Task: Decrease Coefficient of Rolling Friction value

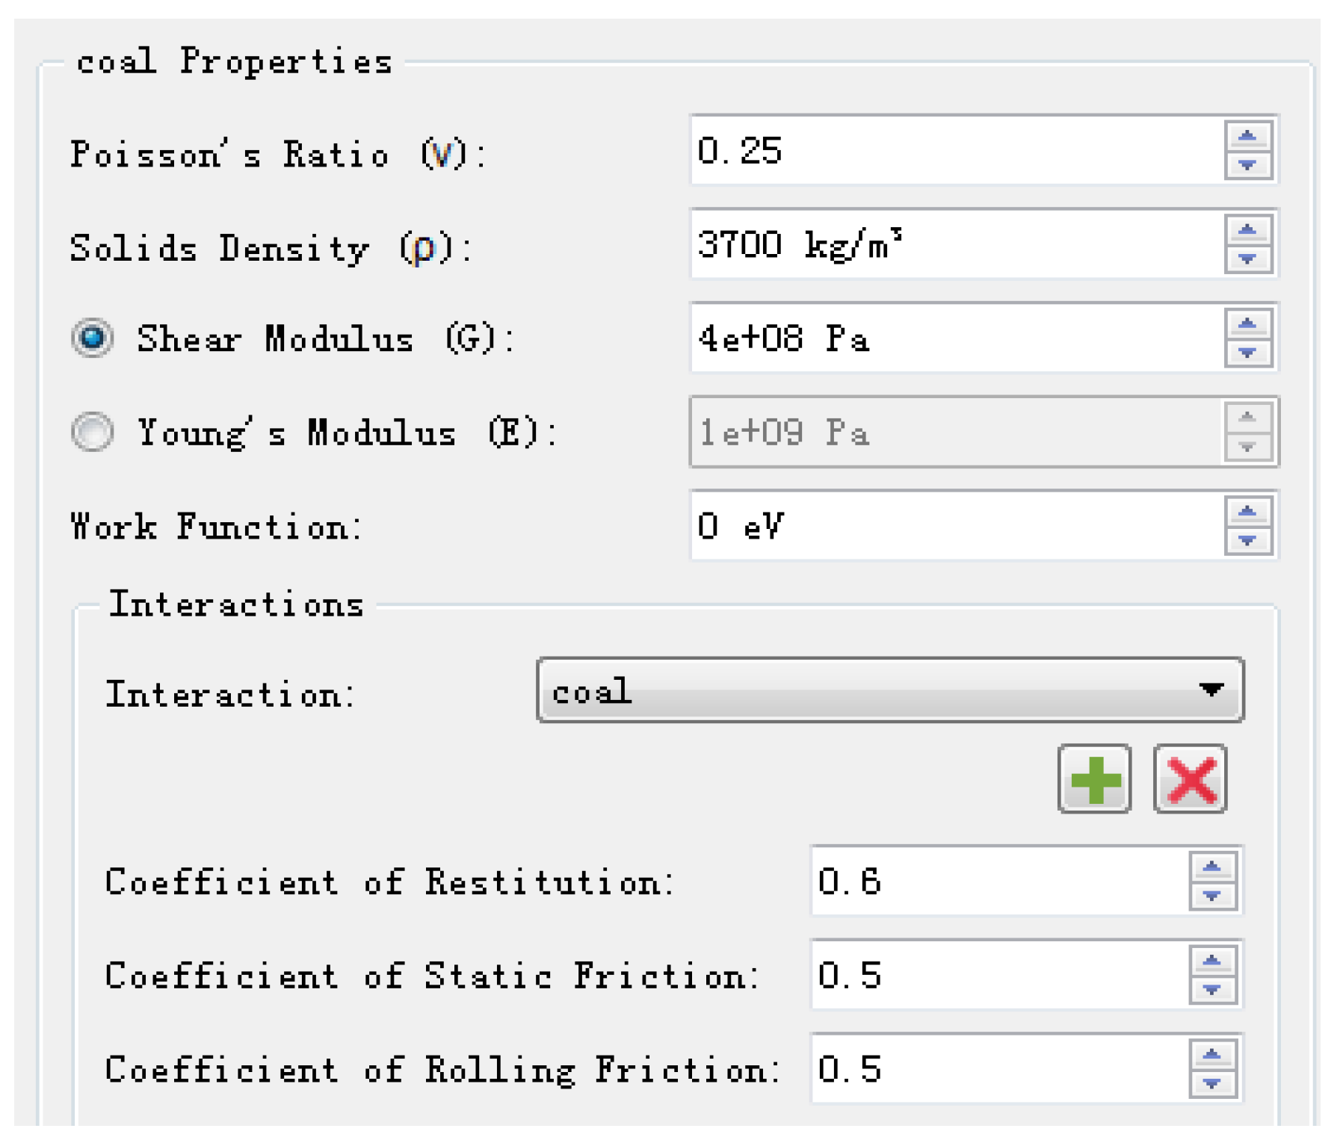Action: click(x=1211, y=1083)
